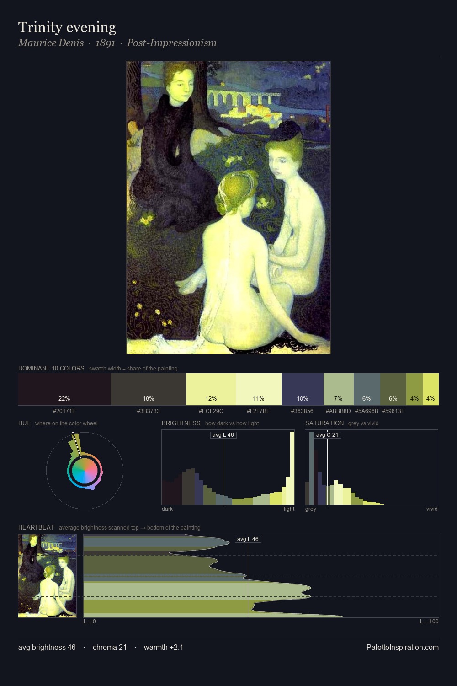Click hex label #ABBB8D
457x686 pixels.
(338, 411)
